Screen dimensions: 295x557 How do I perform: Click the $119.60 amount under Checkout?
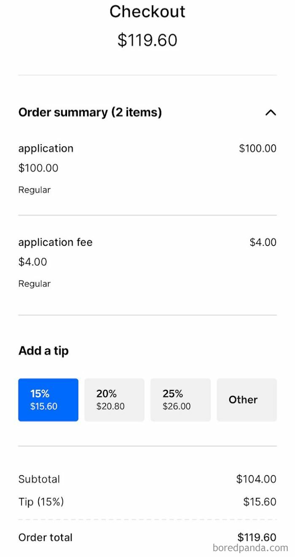point(147,40)
